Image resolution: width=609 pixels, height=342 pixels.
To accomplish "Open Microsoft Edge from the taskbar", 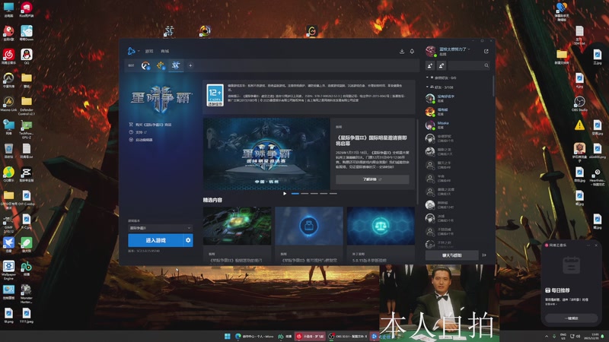I will click(255, 336).
